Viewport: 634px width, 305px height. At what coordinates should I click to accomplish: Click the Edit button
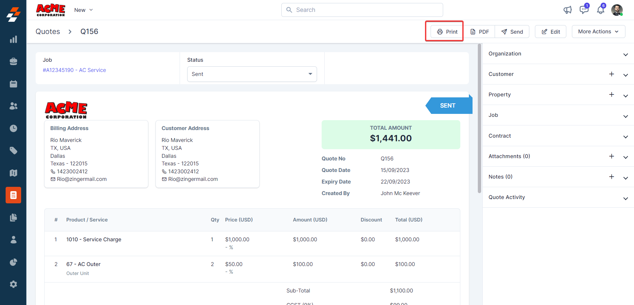click(550, 32)
